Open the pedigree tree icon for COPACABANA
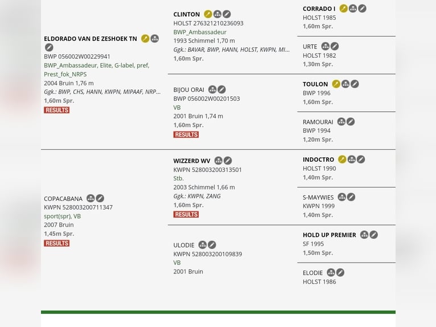 (x=91, y=198)
